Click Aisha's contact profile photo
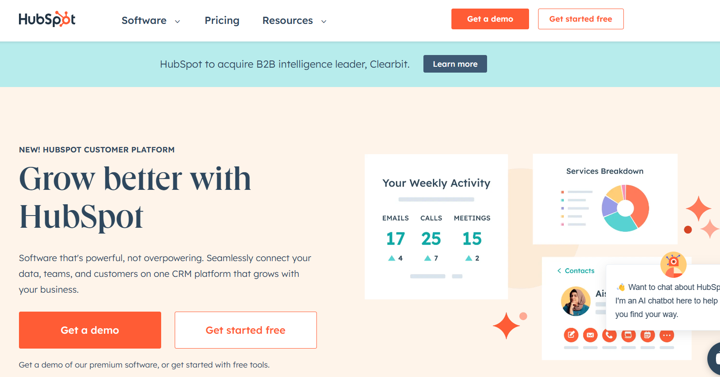This screenshot has width=720, height=377. tap(576, 301)
